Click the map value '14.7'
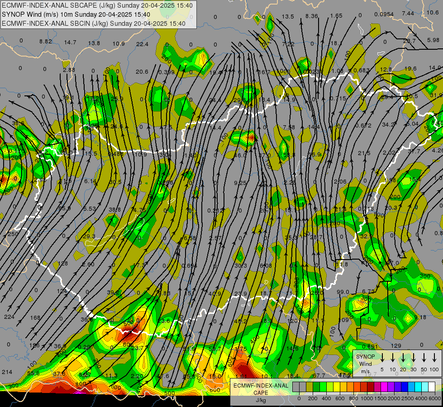 70,43
